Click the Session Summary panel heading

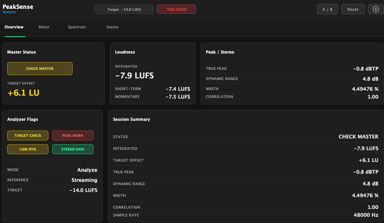[131, 119]
